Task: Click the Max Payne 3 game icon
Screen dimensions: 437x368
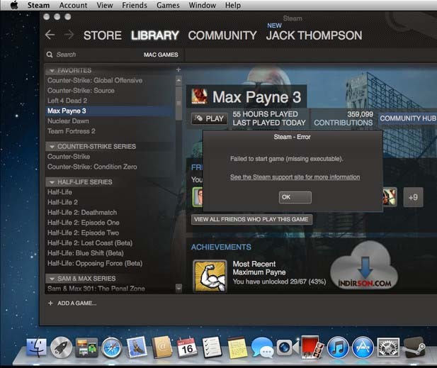Action: coord(199,96)
